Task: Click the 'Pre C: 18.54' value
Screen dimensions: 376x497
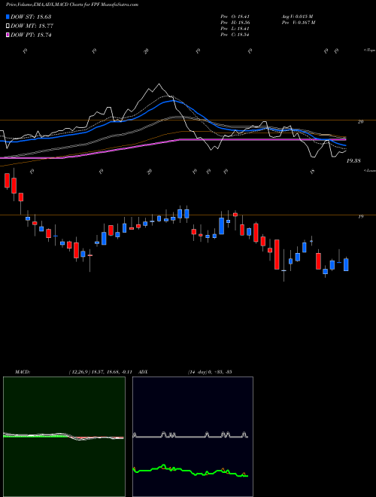Action: (235, 35)
